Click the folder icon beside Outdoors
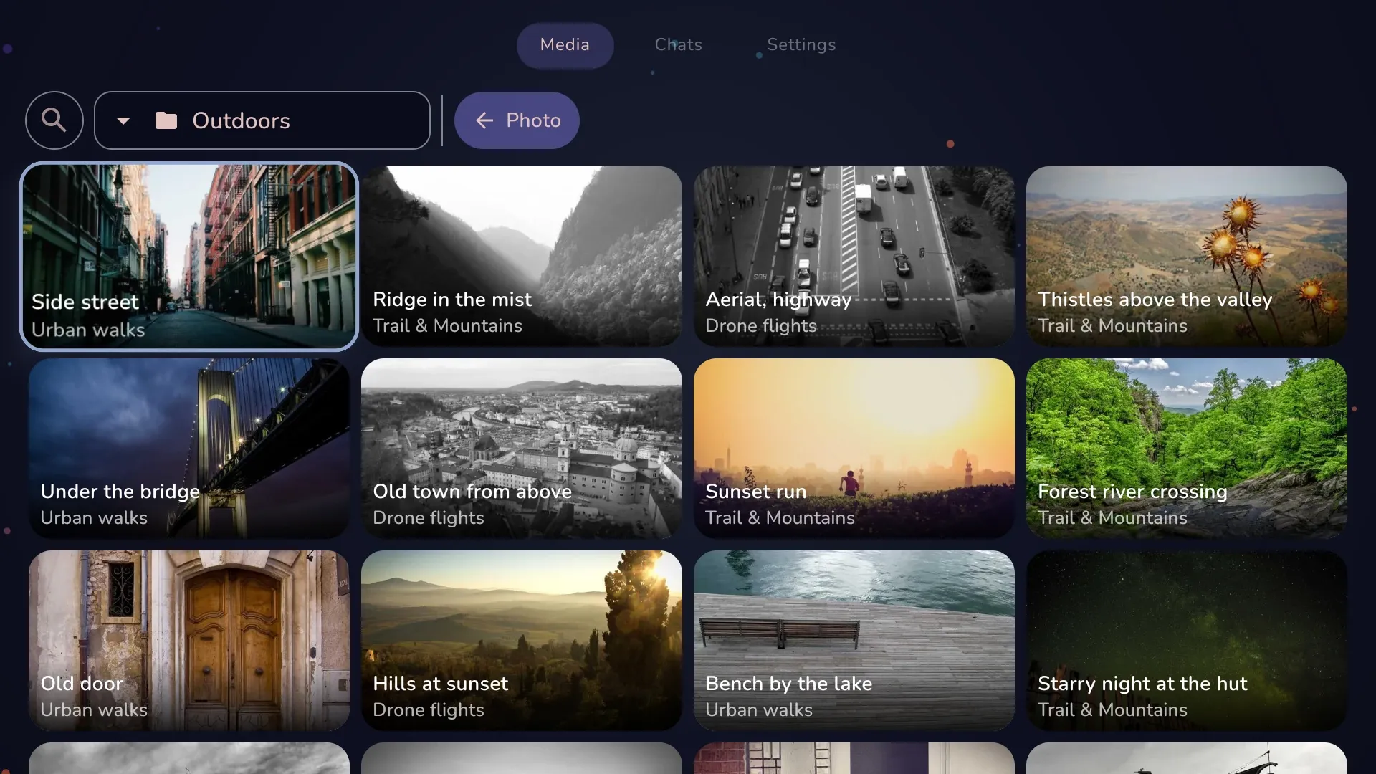This screenshot has height=774, width=1376. [x=166, y=120]
